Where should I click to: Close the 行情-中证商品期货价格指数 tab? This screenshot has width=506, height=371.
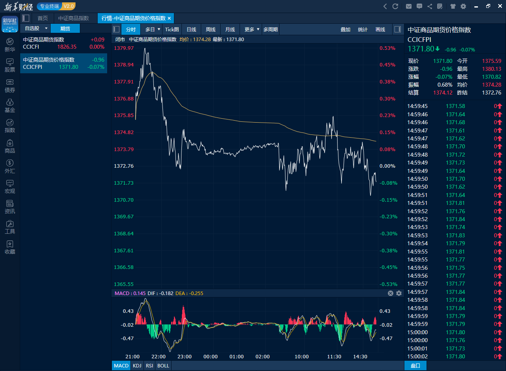pos(169,18)
